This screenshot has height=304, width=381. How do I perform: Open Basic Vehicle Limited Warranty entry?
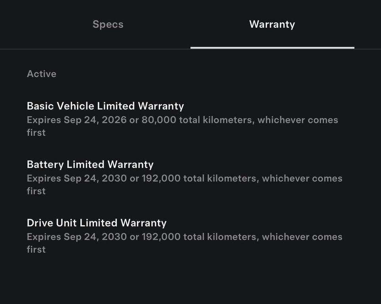pyautogui.click(x=105, y=106)
